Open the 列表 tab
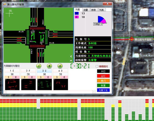Viewport: 154px width, 121px height. click(x=101, y=10)
